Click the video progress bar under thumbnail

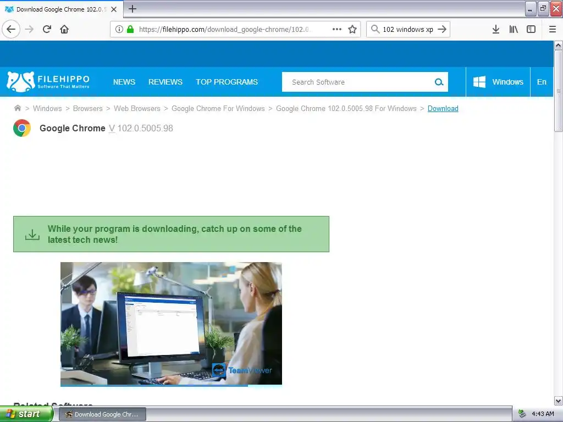click(171, 386)
